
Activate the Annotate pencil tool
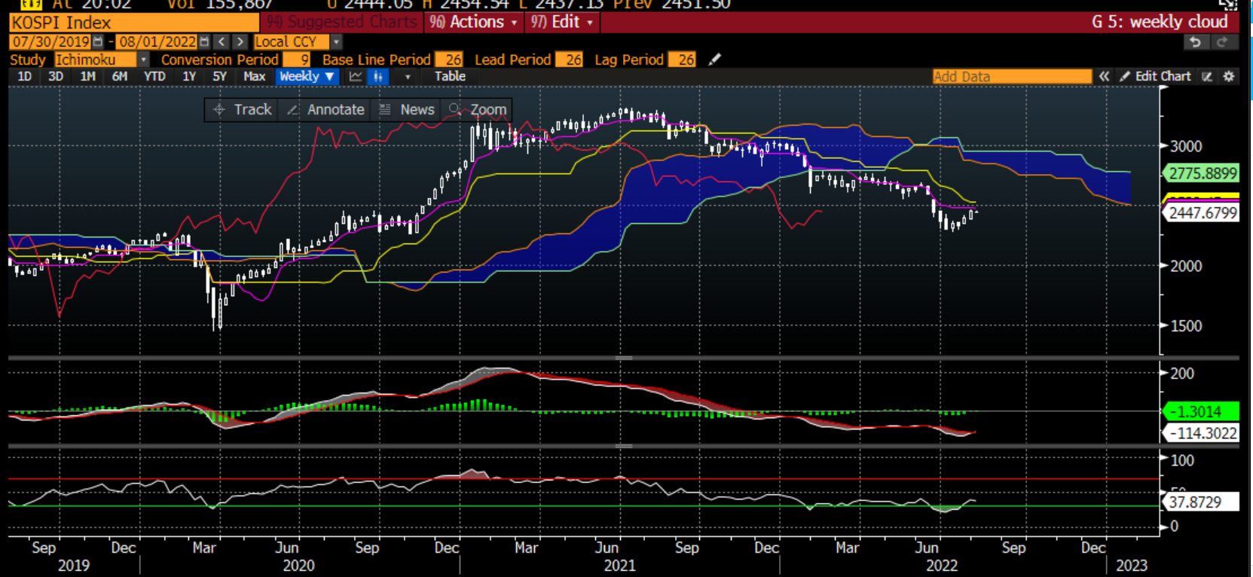click(x=325, y=109)
